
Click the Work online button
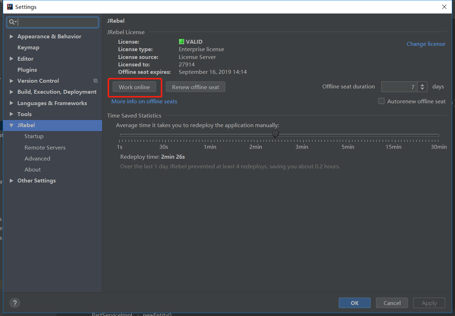[x=134, y=87]
